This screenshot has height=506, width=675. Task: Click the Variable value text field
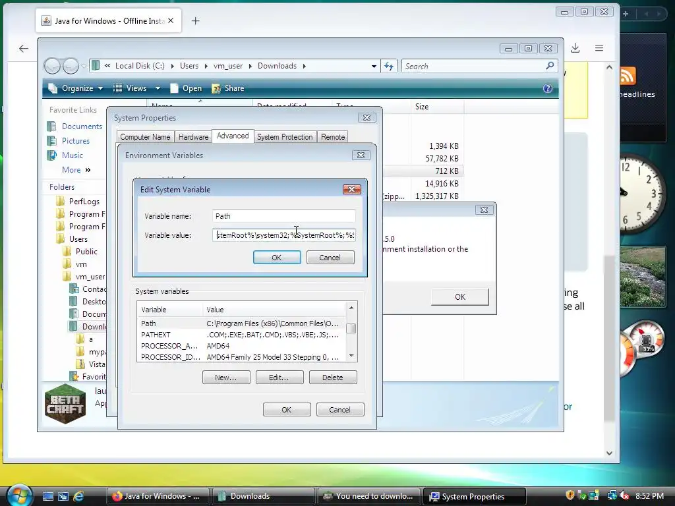pyautogui.click(x=283, y=235)
